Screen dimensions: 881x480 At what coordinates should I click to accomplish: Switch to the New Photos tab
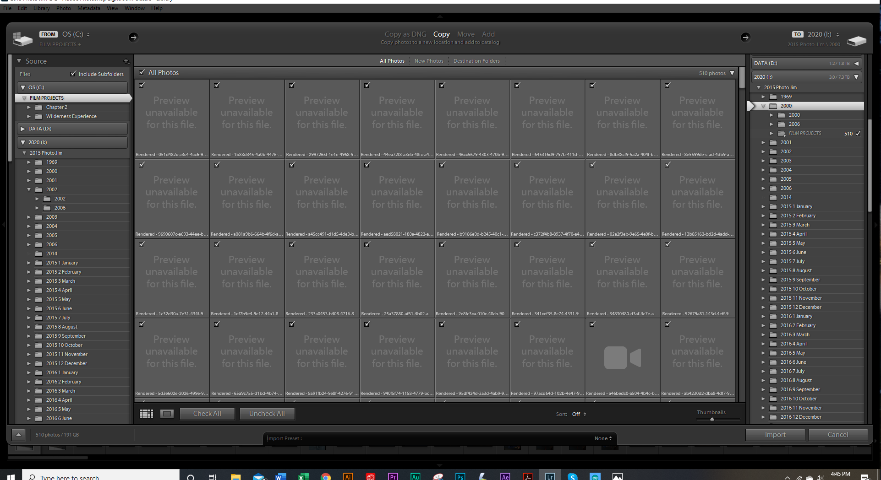(428, 60)
